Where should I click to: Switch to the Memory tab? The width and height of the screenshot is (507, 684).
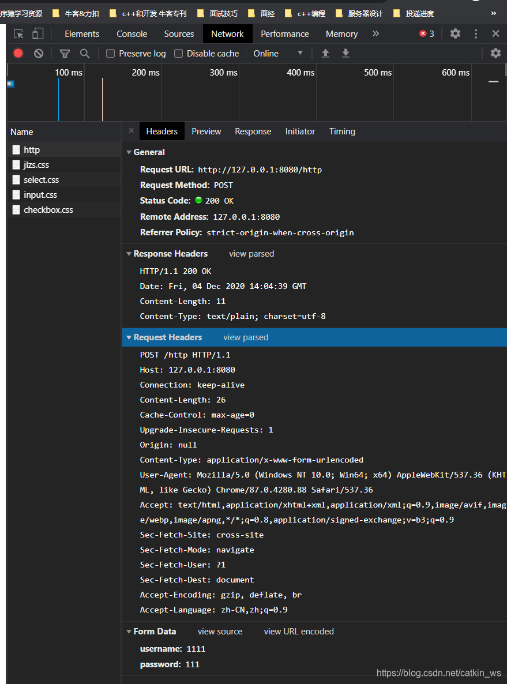pyautogui.click(x=341, y=33)
